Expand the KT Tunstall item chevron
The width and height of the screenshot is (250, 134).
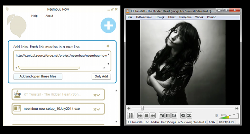[x=98, y=95]
